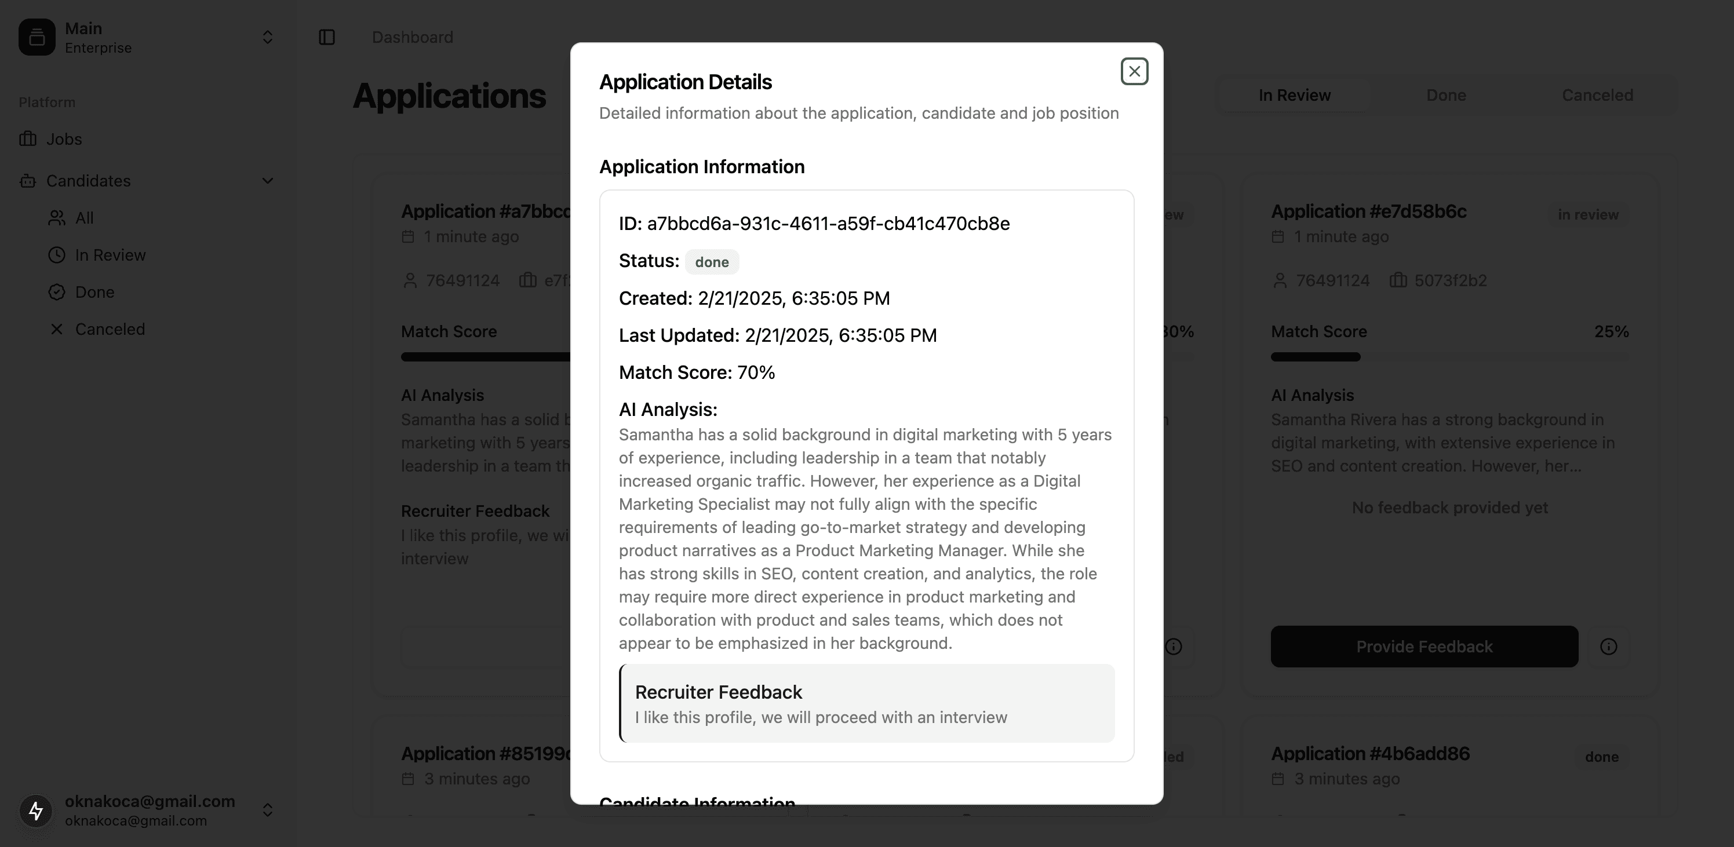This screenshot has width=1734, height=847.
Task: Click the calendar icon on application 4b6add86
Action: pos(1278,779)
